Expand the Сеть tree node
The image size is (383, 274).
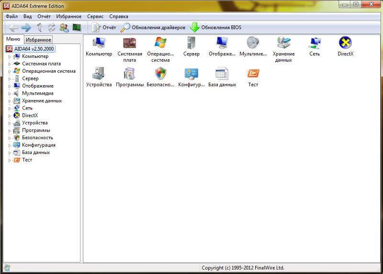pos(10,109)
